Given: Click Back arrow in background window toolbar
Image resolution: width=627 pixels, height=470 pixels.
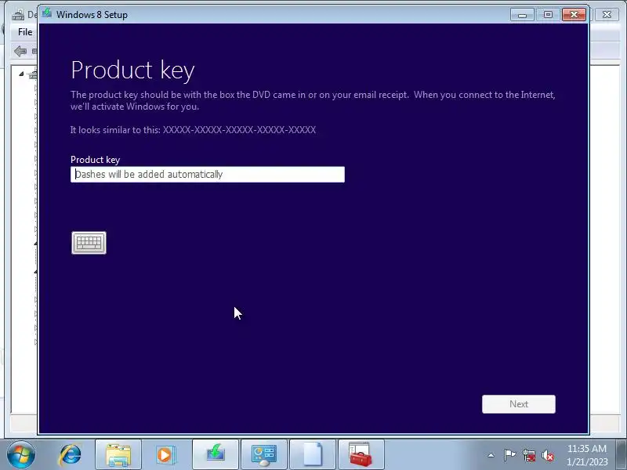Looking at the screenshot, I should [20, 51].
